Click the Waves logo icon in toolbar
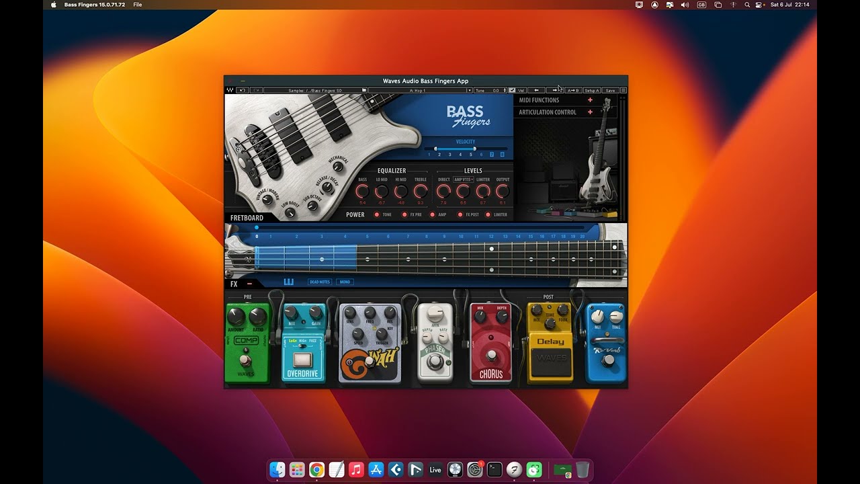The width and height of the screenshot is (860, 484). coord(230,90)
